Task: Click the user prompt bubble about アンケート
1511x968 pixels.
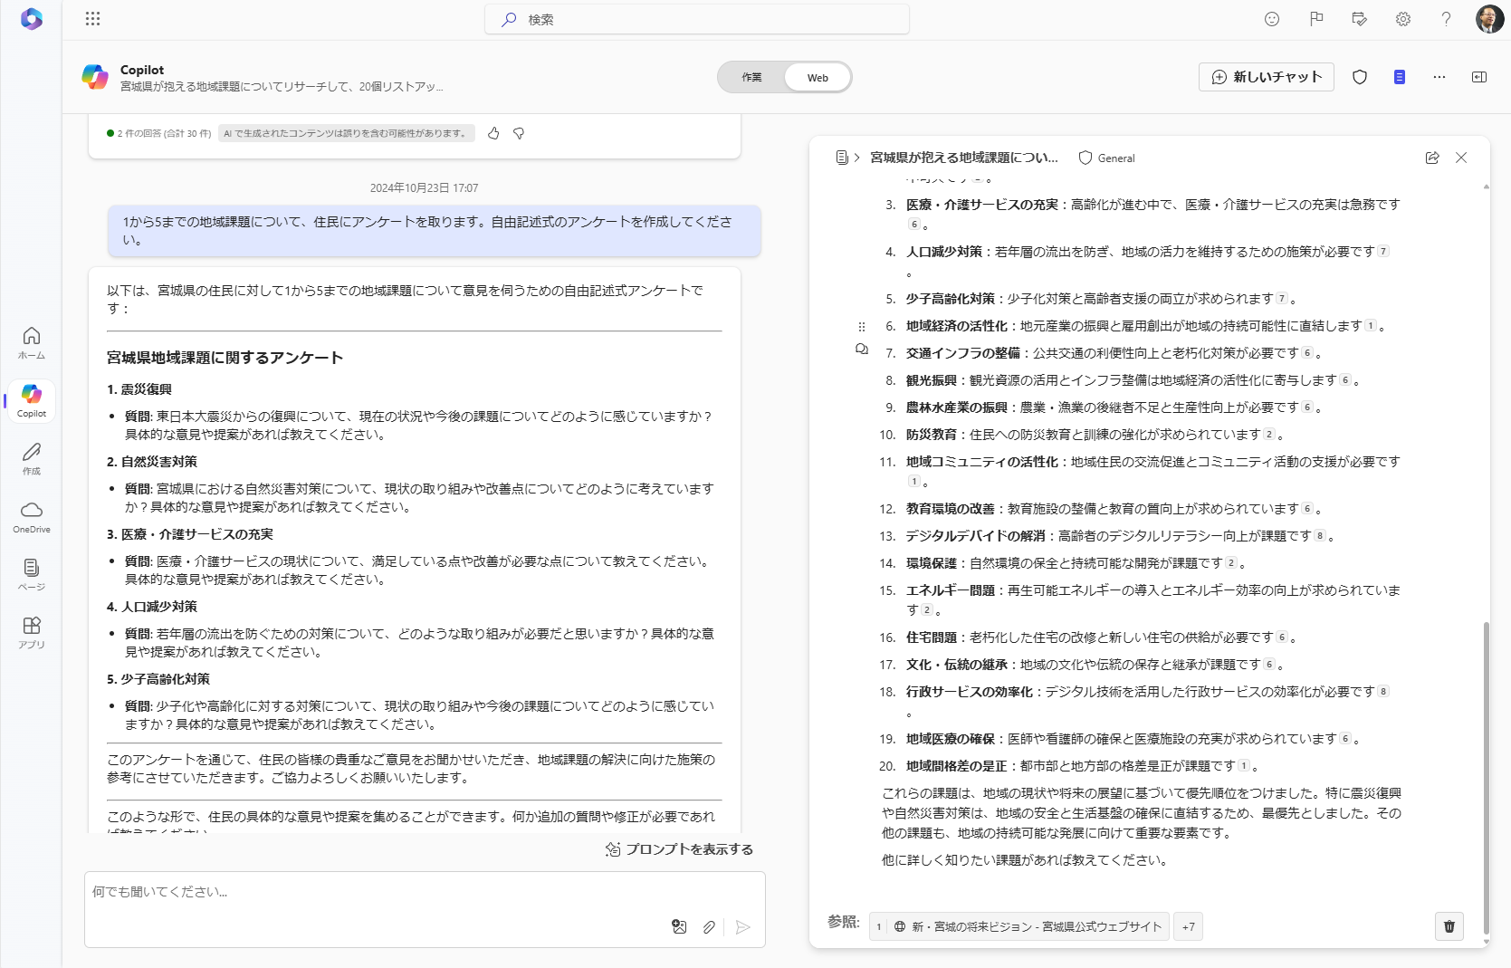Action: coord(434,231)
